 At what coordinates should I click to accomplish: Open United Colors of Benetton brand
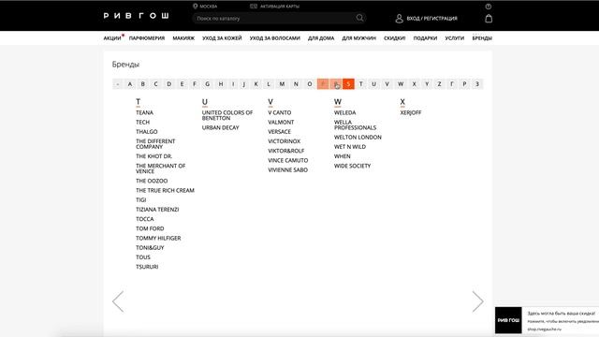tap(227, 115)
